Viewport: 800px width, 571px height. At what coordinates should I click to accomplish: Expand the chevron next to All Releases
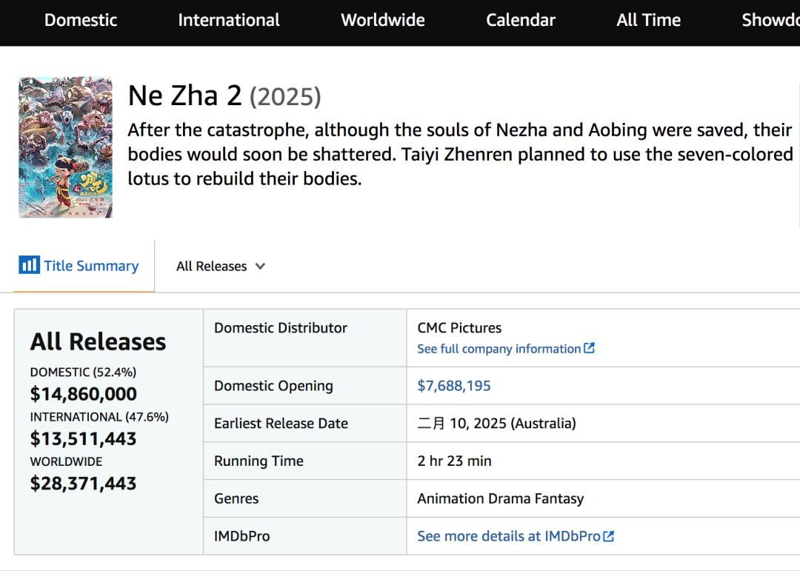(x=260, y=266)
